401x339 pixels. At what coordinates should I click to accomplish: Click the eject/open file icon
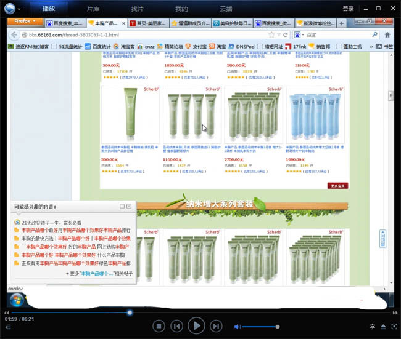(x=383, y=327)
